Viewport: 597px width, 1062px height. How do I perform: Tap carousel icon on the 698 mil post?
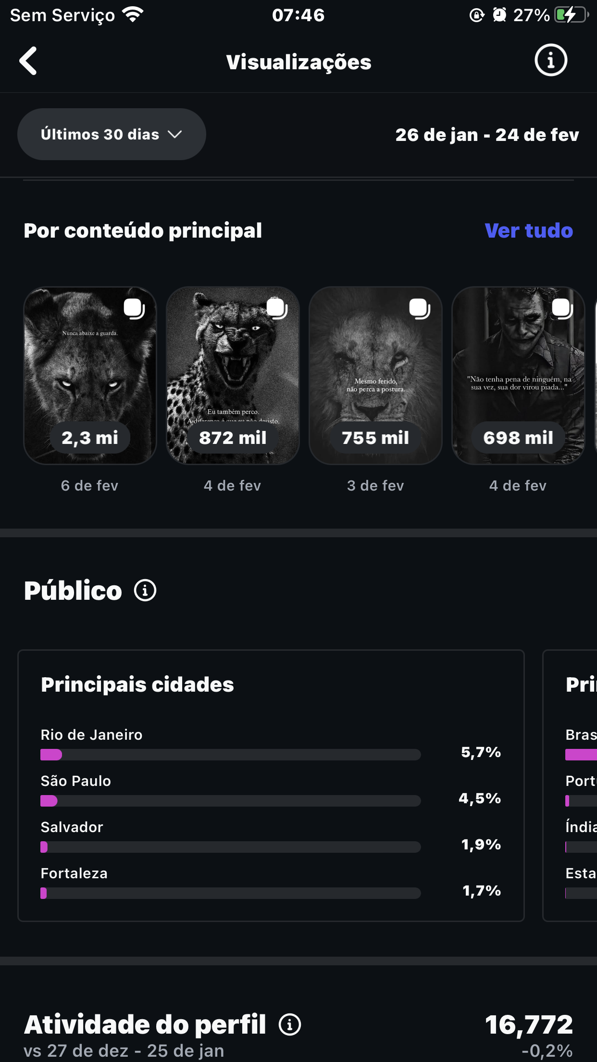(x=562, y=309)
